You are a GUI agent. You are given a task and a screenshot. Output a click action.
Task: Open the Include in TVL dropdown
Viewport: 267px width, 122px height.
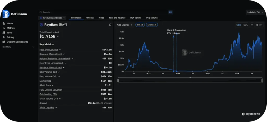(x=255, y=12)
